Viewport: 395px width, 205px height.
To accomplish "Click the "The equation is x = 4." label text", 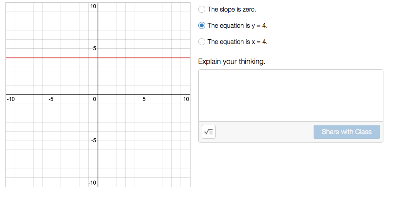I will (238, 42).
